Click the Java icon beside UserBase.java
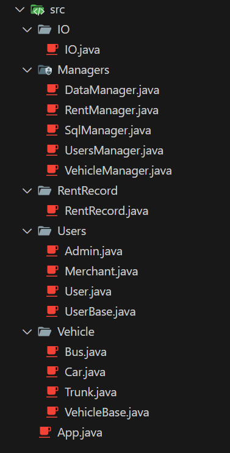The width and height of the screenshot is (230, 453). (52, 311)
